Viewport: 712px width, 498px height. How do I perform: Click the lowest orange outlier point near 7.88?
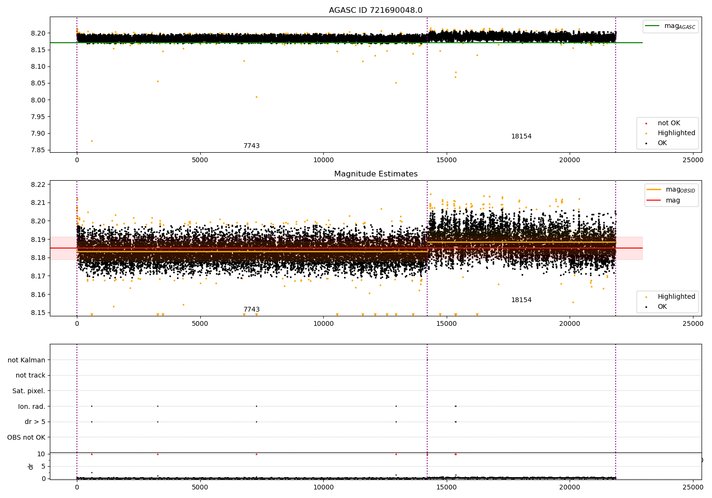tap(92, 141)
